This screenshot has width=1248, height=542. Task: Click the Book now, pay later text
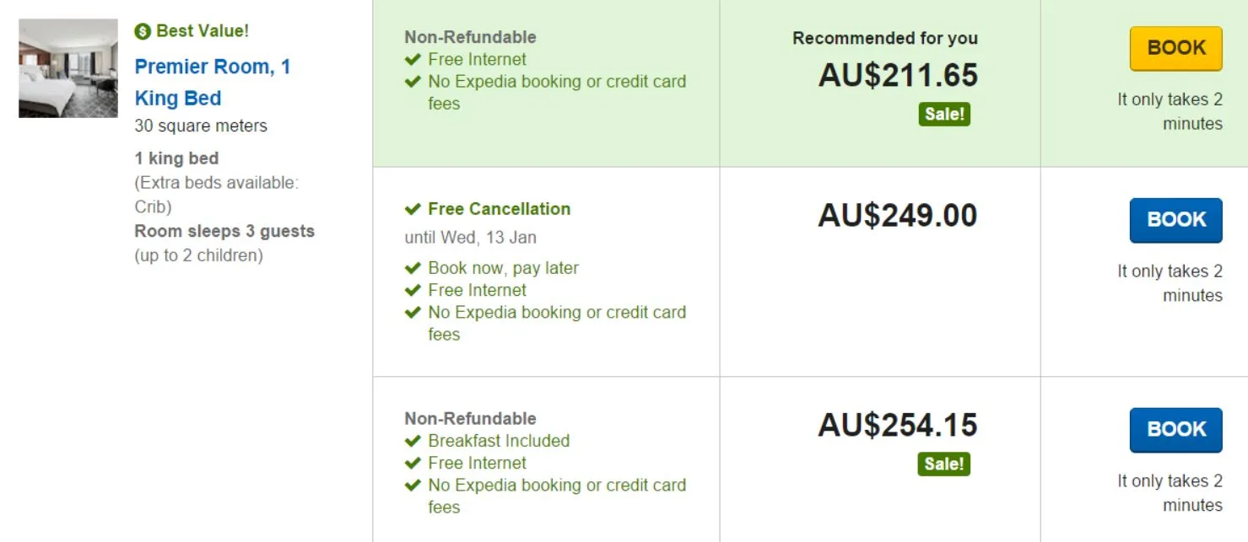(x=503, y=268)
